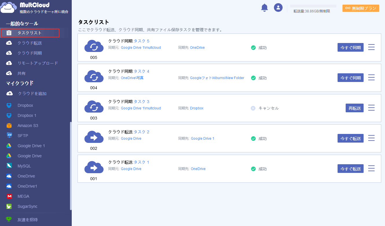Click the transfer quota progress bar
The width and height of the screenshot is (385, 226).
click(313, 6)
